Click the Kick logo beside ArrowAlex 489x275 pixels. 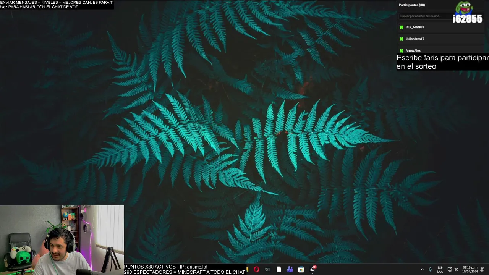pos(402,50)
